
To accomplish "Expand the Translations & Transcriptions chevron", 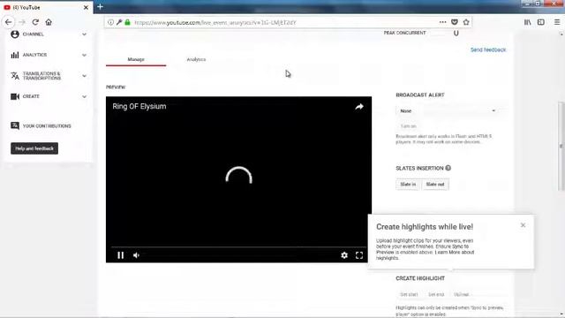I will (84, 76).
